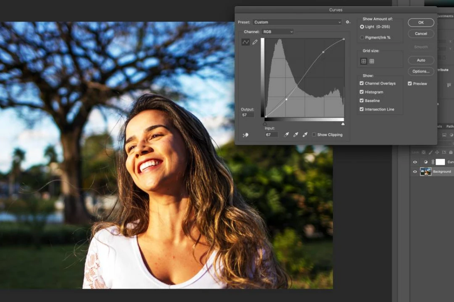Screen dimensions: 454x302
Task: Click the Input value field
Action: [x=271, y=135]
